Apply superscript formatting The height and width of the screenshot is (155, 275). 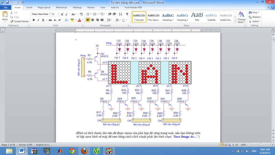pos(60,20)
